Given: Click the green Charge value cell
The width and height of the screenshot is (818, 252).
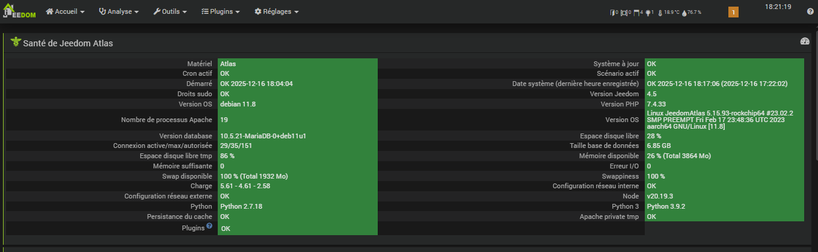Looking at the screenshot, I should [297, 186].
